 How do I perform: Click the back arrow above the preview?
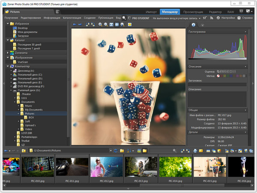(74, 25)
